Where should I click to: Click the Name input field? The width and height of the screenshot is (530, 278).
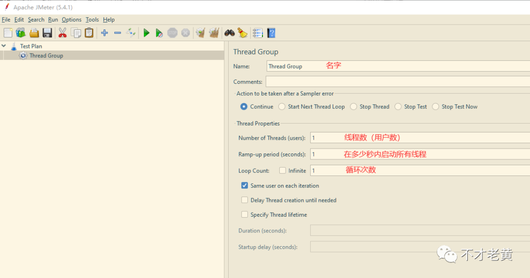(x=398, y=66)
